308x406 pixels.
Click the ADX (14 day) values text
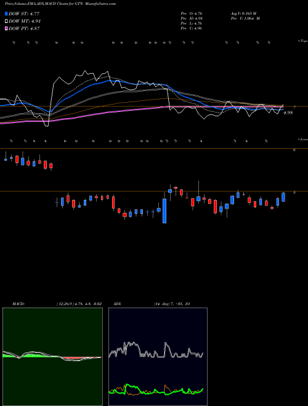tap(172, 304)
